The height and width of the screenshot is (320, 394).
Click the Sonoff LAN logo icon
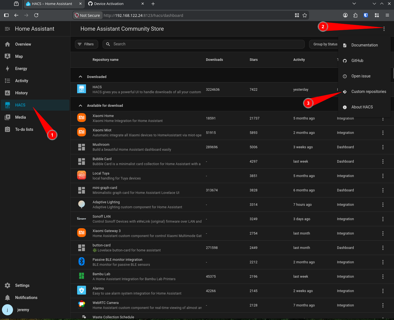(82, 219)
